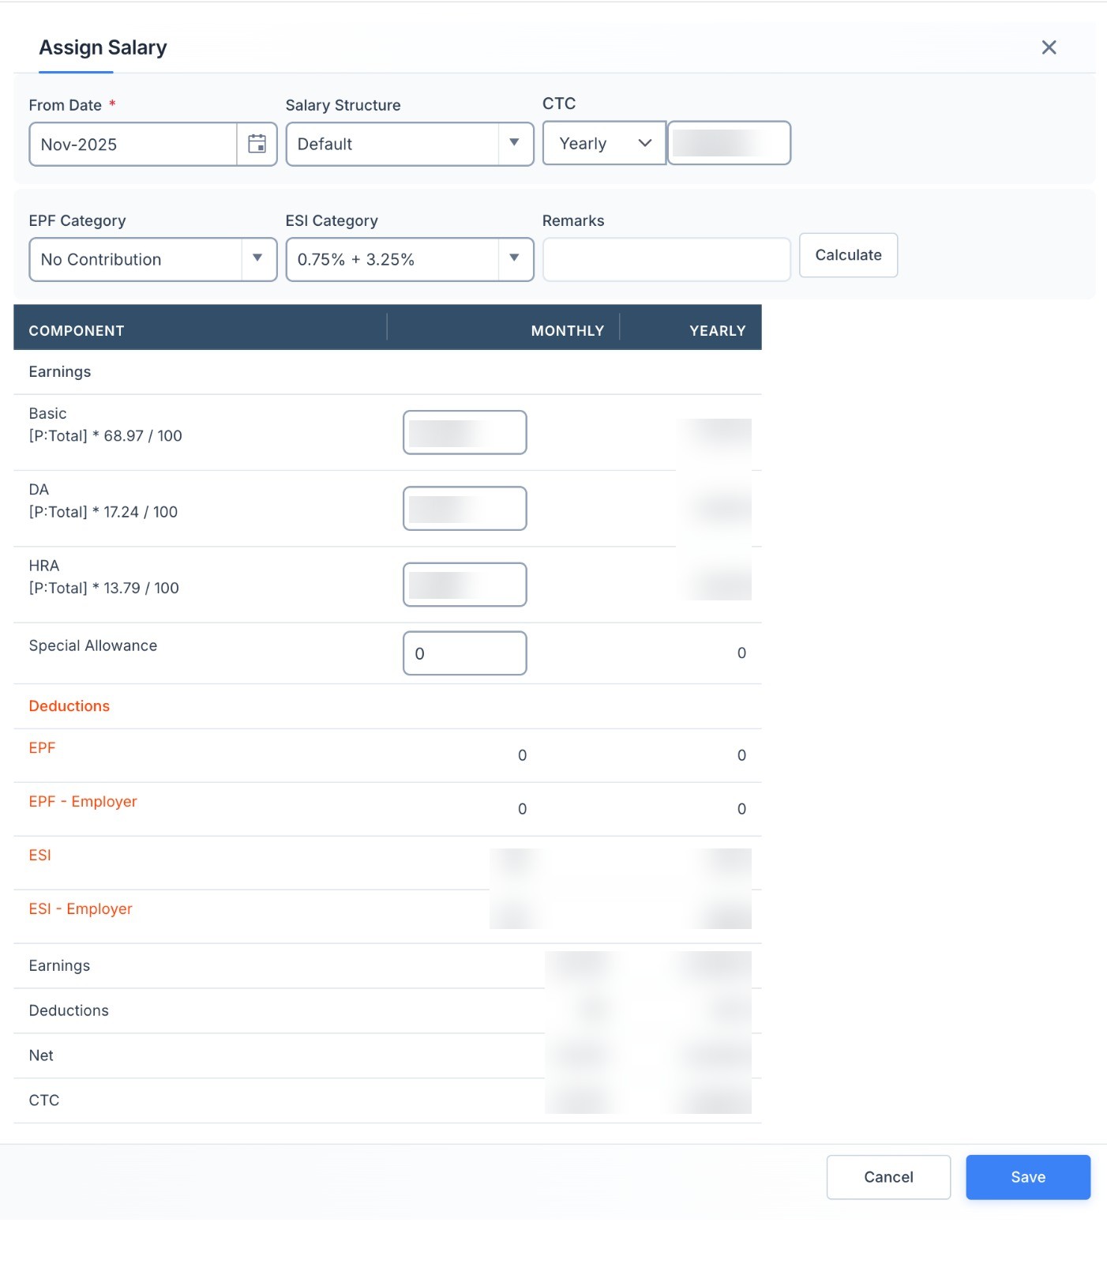Click the Cancel button
The image size is (1107, 1264).
point(888,1177)
